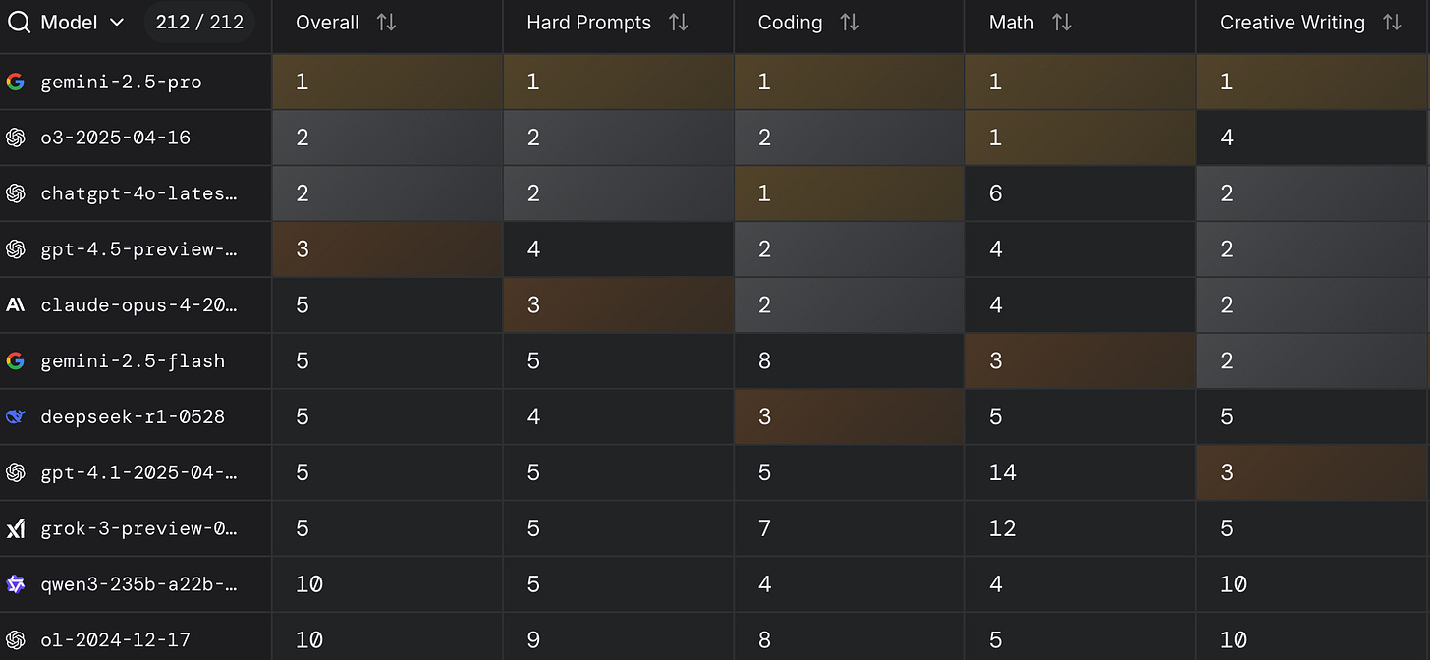The image size is (1430, 660).
Task: Sort by the Creative Writing column arrows
Action: pos(1392,23)
